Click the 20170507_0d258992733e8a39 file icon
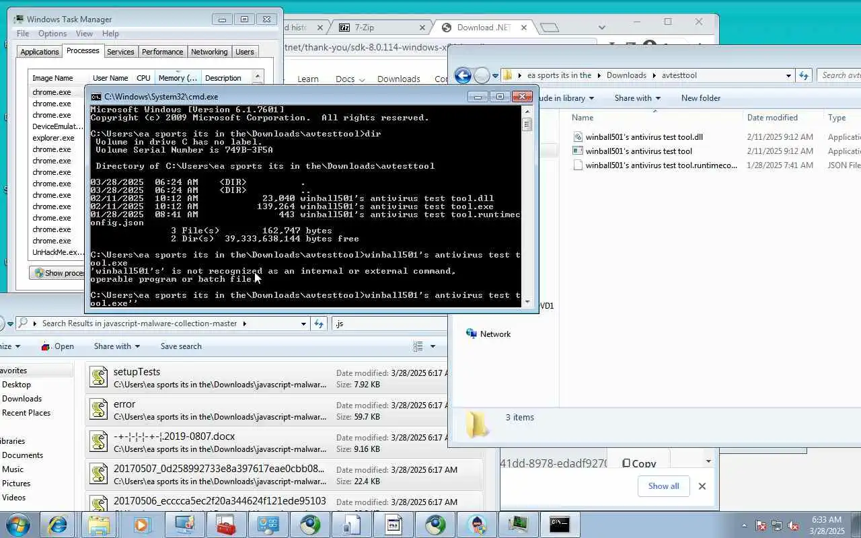The image size is (861, 538). point(99,474)
